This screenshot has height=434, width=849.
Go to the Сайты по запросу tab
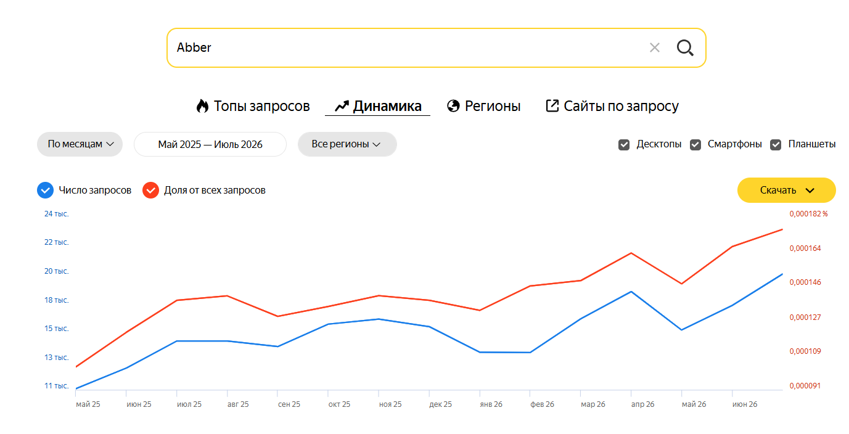click(x=612, y=106)
